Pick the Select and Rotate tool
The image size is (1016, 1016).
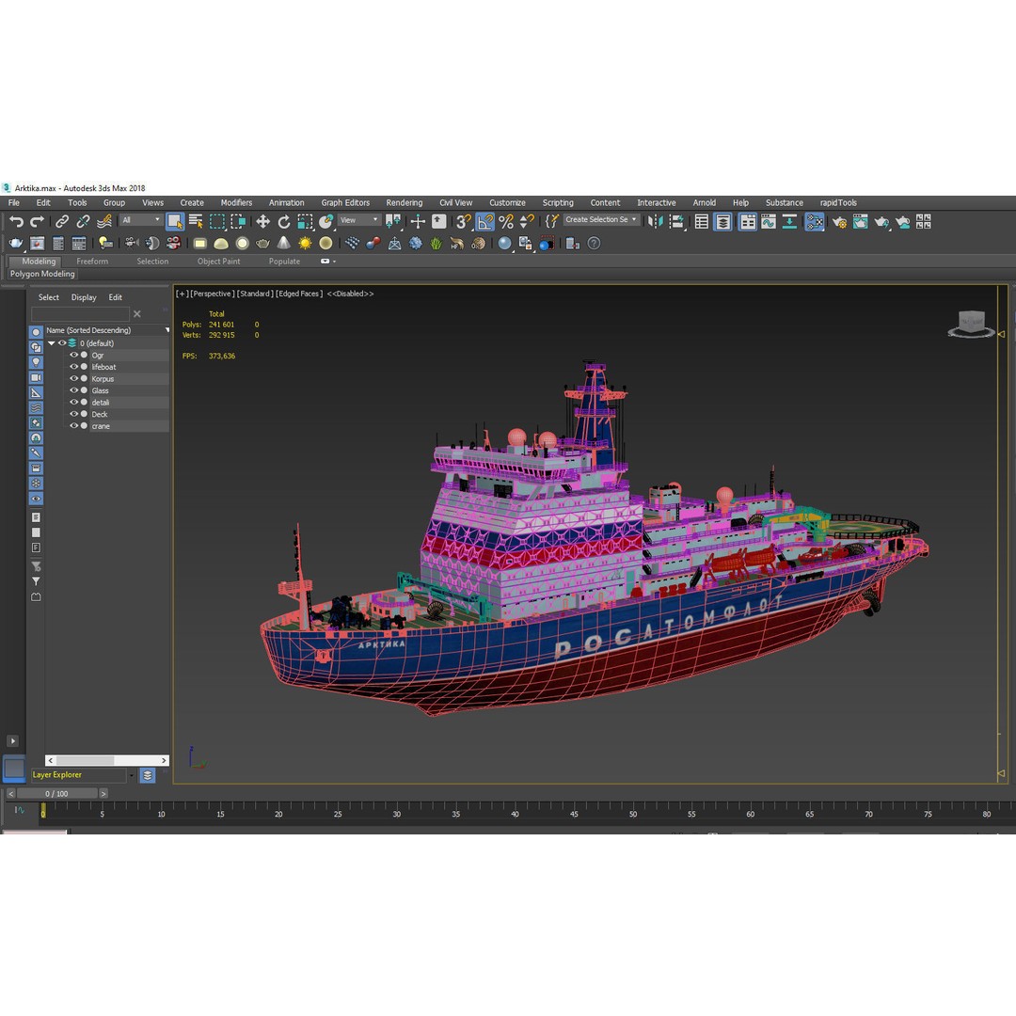click(284, 222)
